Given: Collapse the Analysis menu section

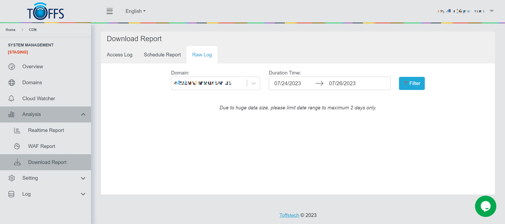Looking at the screenshot, I should pyautogui.click(x=83, y=114).
